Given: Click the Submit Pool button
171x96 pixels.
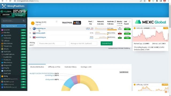Looking at the screenshot, I should click(x=107, y=43).
